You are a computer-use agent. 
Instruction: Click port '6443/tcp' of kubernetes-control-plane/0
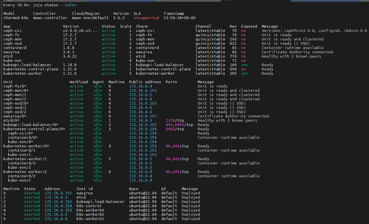tap(175, 129)
